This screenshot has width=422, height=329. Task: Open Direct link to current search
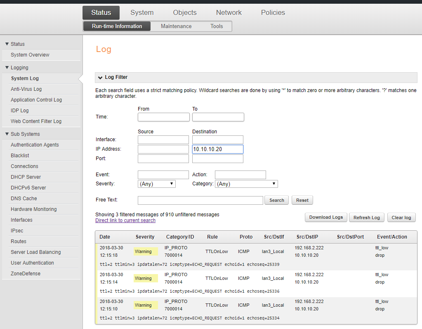coord(125,220)
